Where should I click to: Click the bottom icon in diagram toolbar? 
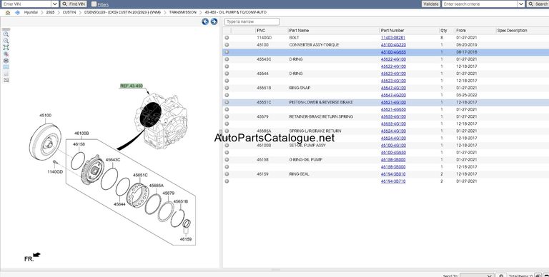point(6,80)
